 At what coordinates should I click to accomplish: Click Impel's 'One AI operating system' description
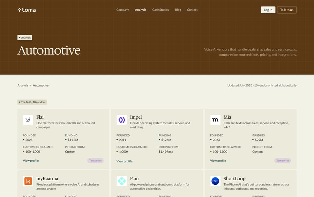pos(160,125)
